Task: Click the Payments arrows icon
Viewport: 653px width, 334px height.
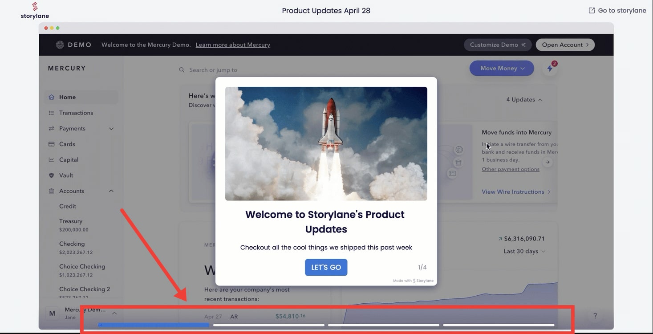Action: click(x=51, y=128)
